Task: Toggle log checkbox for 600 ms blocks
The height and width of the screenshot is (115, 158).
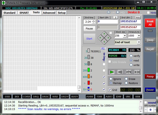Action: [104, 77]
